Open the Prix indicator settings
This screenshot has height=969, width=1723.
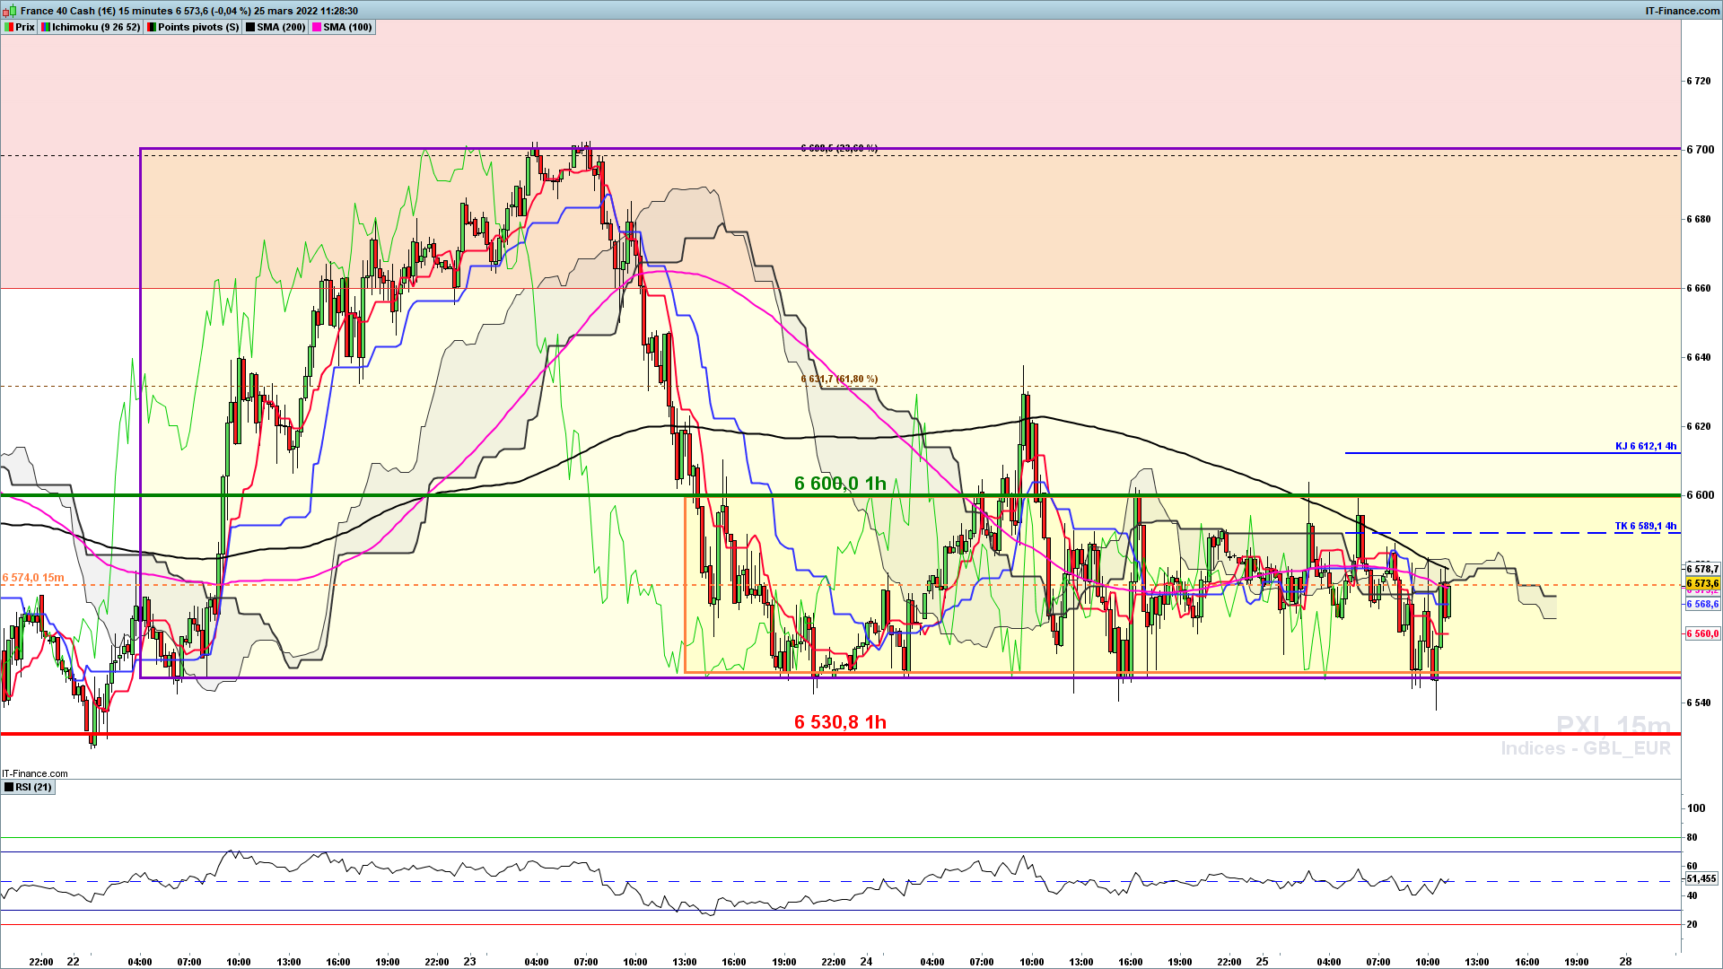click(19, 27)
